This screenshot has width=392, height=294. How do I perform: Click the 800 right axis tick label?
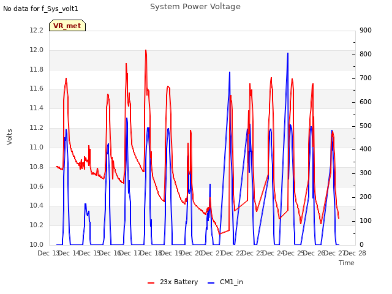(x=366, y=55)
